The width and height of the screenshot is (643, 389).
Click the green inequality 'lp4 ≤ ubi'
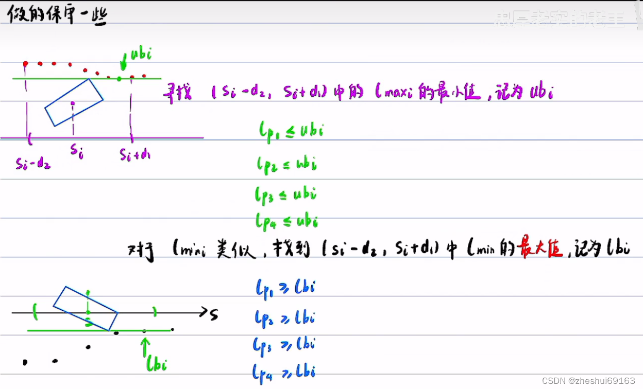tap(287, 221)
